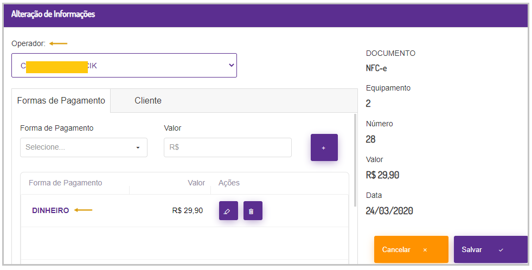Viewport: 532px width, 270px height.
Task: Click the Forma de Pagamento column header
Action: (x=65, y=183)
